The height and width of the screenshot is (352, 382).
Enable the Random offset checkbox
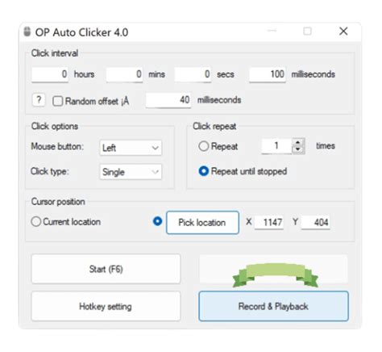pos(57,101)
